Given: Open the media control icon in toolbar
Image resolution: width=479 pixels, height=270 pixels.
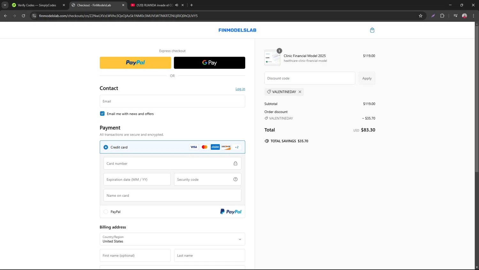Looking at the screenshot, I should click(x=456, y=16).
